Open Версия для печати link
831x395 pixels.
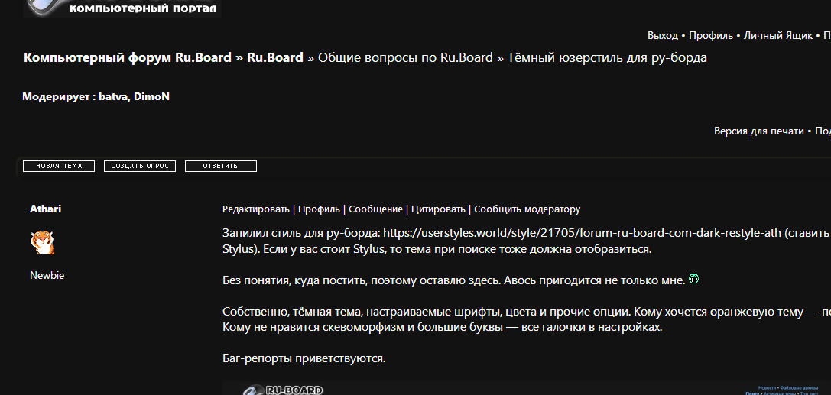click(x=759, y=131)
